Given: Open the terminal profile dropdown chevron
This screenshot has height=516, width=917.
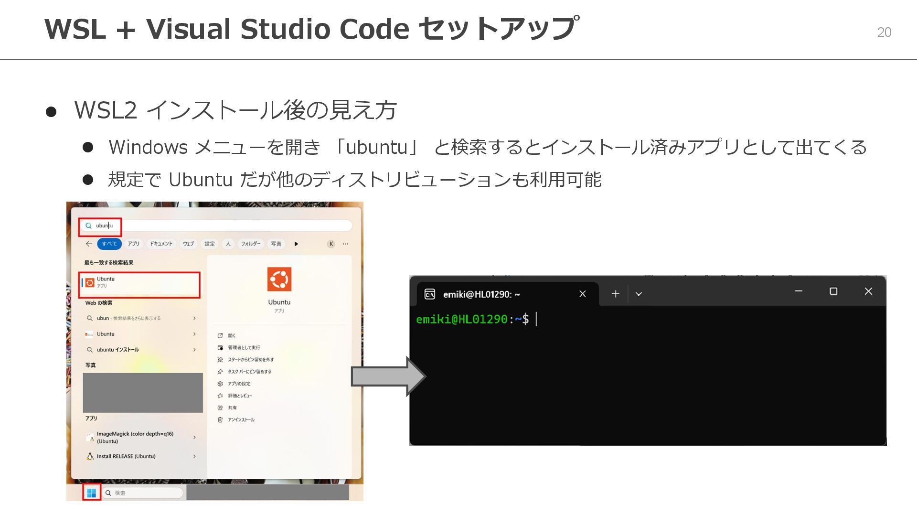Looking at the screenshot, I should [x=639, y=294].
